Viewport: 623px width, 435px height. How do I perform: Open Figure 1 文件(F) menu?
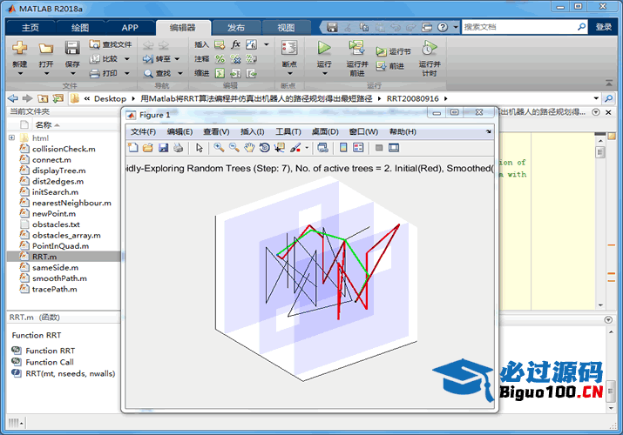143,131
